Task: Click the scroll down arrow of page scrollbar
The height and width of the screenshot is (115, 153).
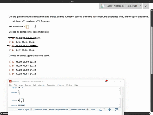Action: click(152, 111)
